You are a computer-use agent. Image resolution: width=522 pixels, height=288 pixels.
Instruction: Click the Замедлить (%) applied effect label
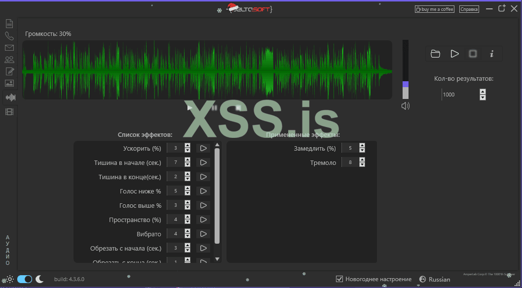coord(315,149)
